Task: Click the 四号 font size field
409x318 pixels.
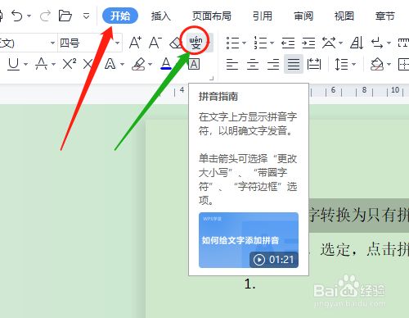Action: click(x=86, y=43)
